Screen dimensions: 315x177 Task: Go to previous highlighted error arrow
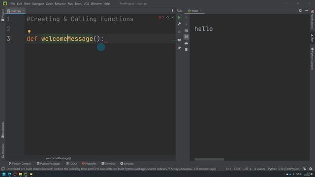167,18
